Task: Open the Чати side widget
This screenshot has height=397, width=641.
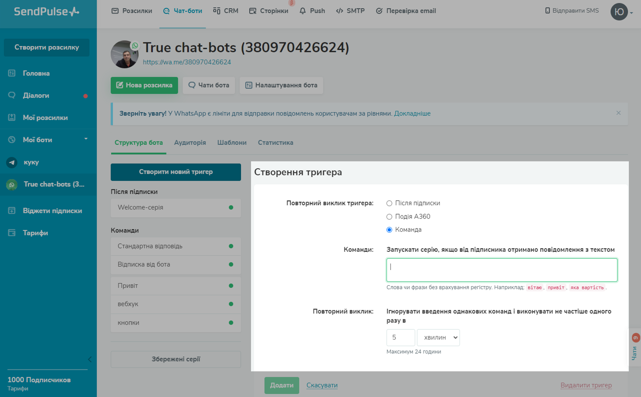Action: [635, 347]
